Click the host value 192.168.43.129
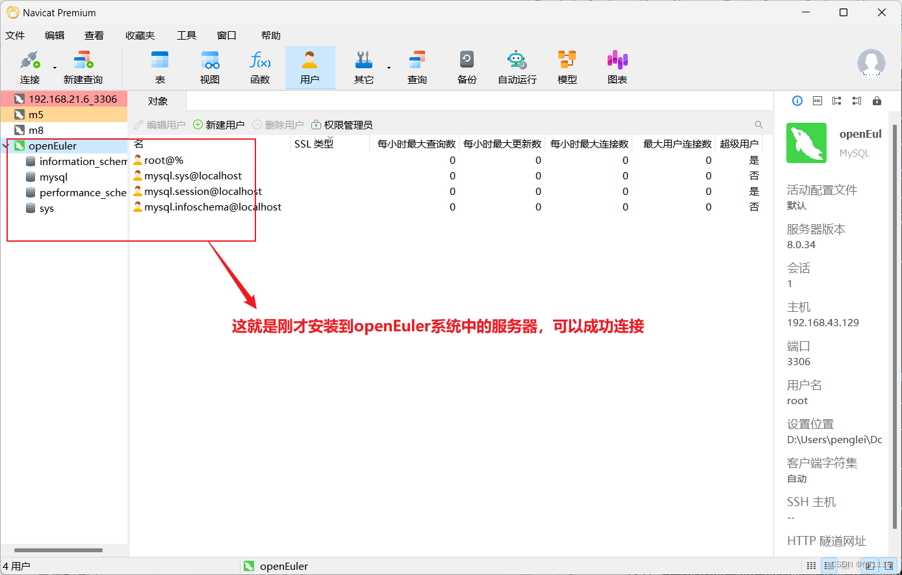902x575 pixels. pos(823,323)
